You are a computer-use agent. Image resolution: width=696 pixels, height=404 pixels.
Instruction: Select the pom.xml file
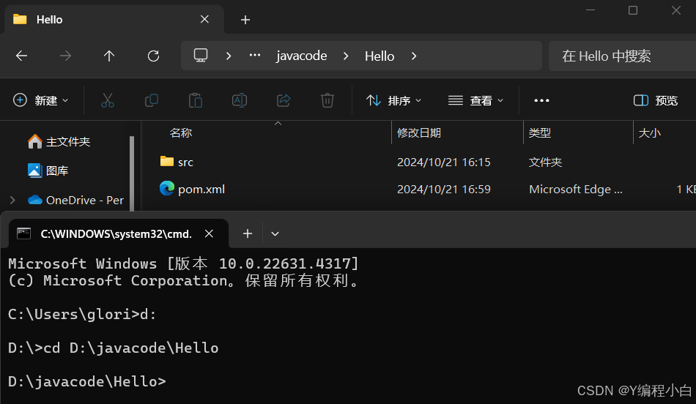192,189
